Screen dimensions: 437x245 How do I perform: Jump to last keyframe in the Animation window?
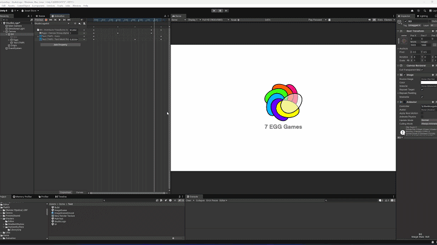69,20
